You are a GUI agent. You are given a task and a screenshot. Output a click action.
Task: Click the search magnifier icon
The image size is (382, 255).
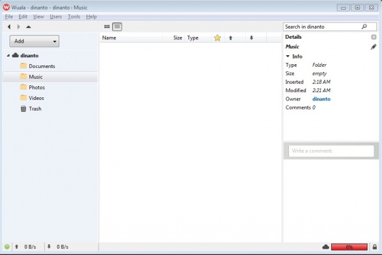[x=364, y=27]
